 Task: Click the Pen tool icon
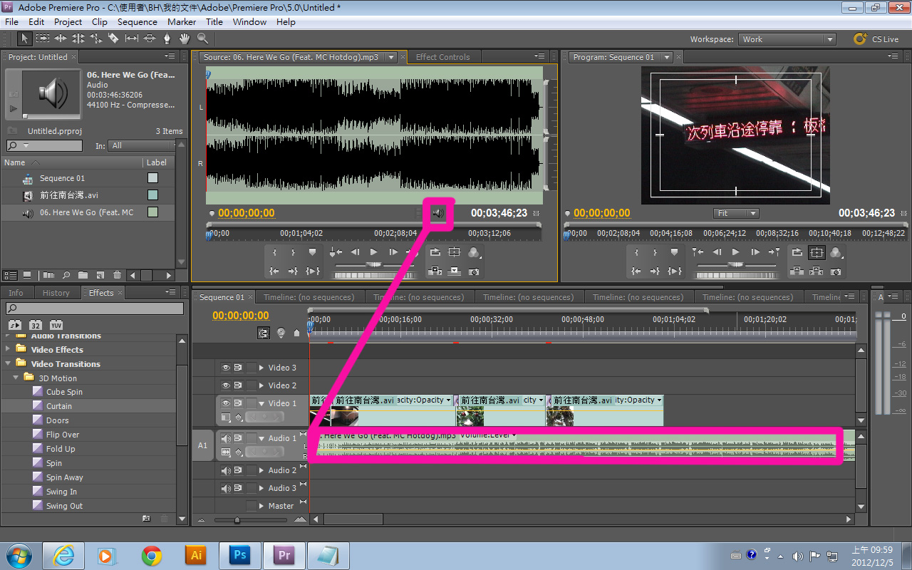pyautogui.click(x=167, y=38)
